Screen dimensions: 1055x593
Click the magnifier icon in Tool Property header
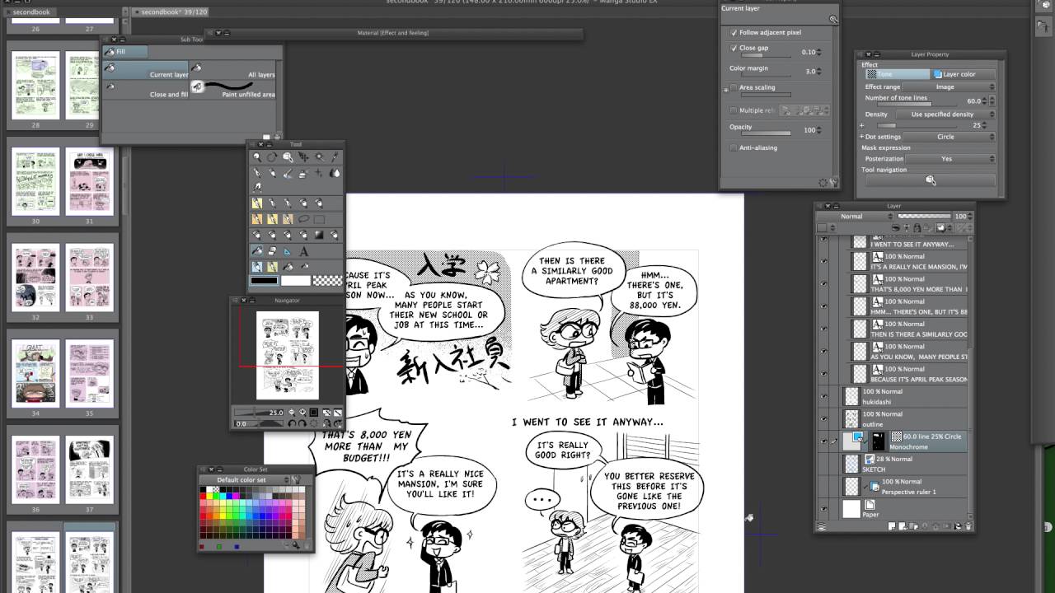pyautogui.click(x=833, y=19)
